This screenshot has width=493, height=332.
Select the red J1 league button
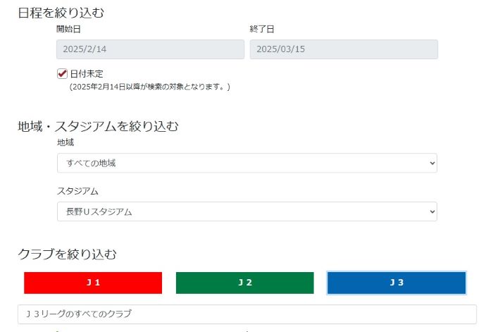click(93, 283)
